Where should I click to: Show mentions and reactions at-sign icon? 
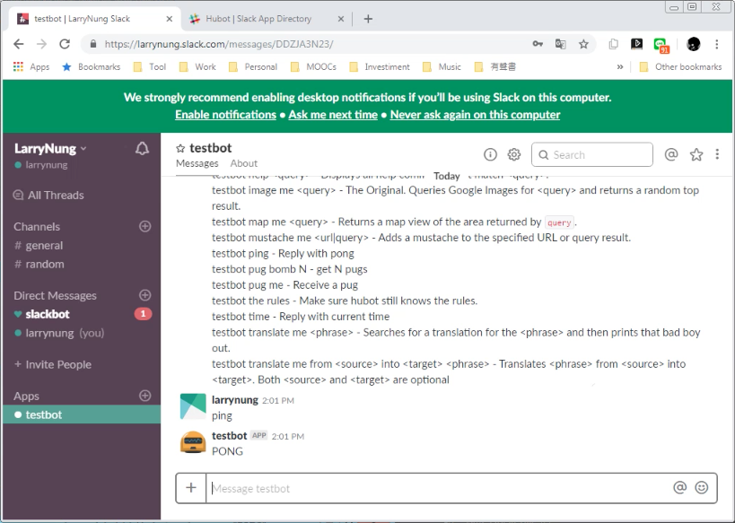click(x=671, y=154)
